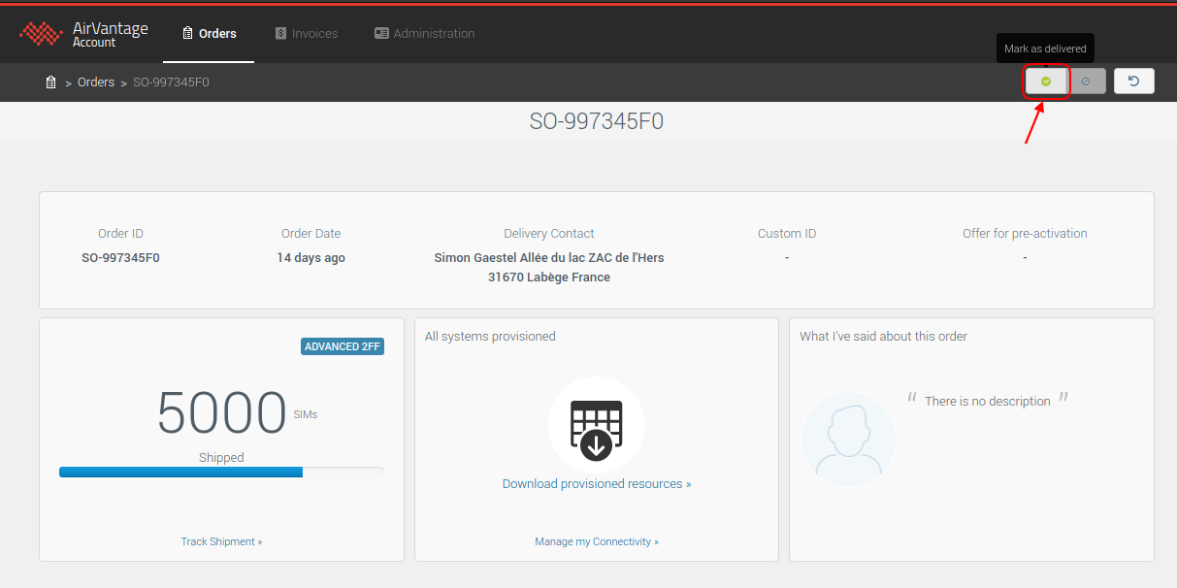
Task: Click the clipboard icon in the breadcrumb
Action: pyautogui.click(x=50, y=82)
